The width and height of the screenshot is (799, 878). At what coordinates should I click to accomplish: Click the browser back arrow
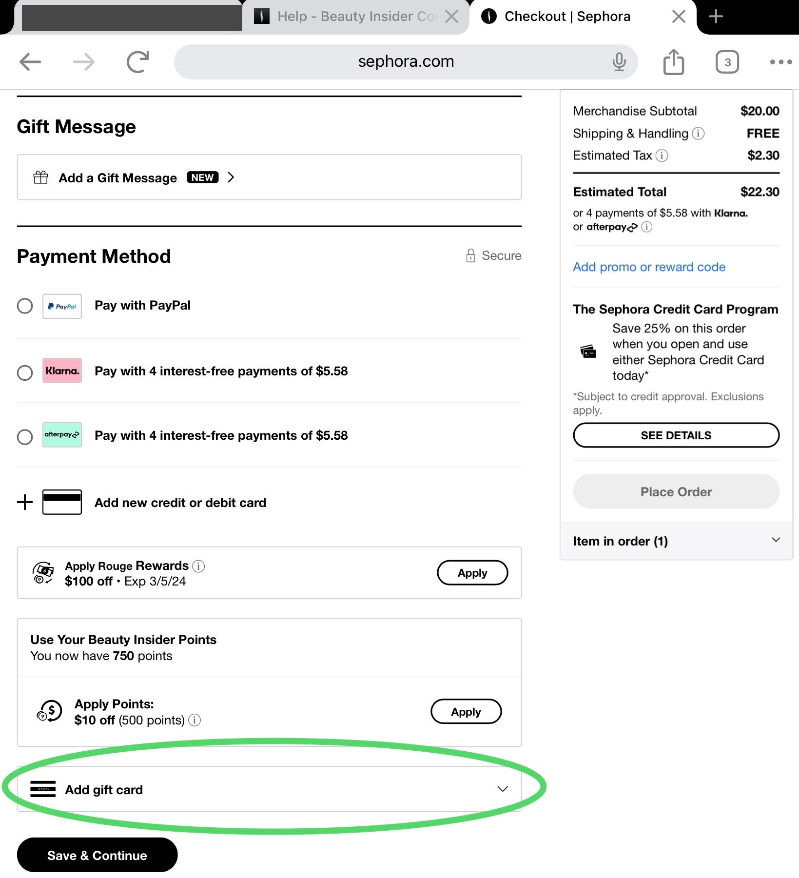[x=30, y=62]
